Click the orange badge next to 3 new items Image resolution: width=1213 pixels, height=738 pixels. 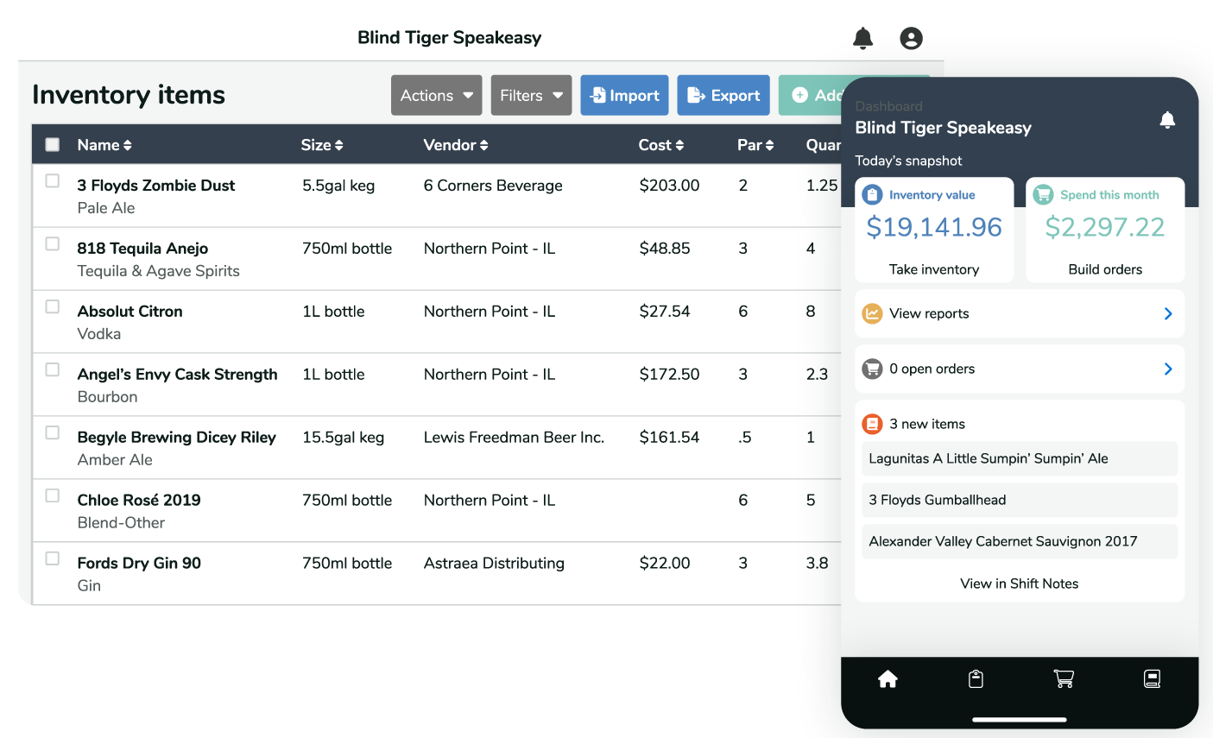click(871, 424)
